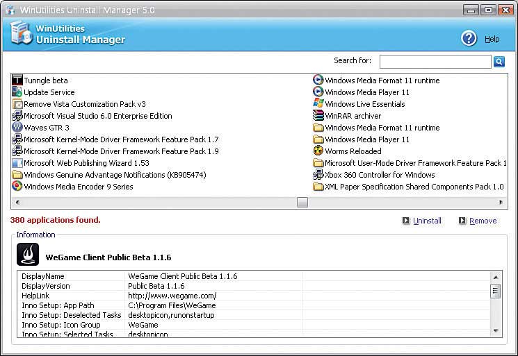Viewport: 518px width, 356px height.
Task: Click the information table scroll down arrow
Action: [496, 330]
